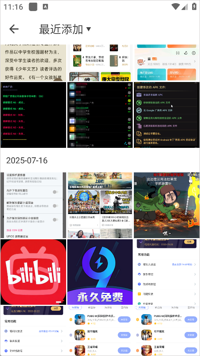
Task: Open PUBG M game list thumbnail below 永久免费
Action: pos(100,331)
